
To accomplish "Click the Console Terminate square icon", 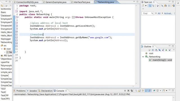I will [x=125, y=91].
